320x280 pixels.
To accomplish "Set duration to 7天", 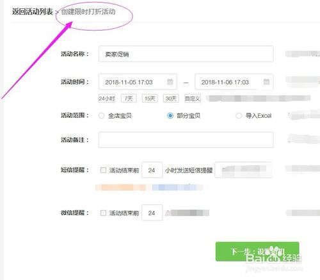I will pos(129,99).
